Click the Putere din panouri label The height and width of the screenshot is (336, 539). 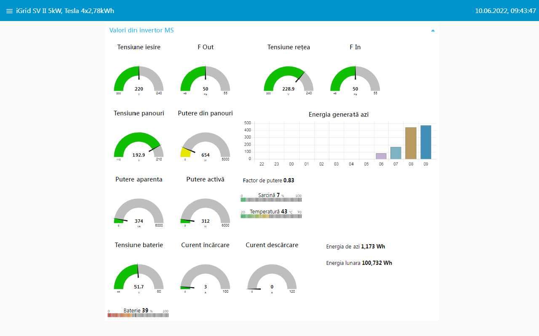point(205,113)
